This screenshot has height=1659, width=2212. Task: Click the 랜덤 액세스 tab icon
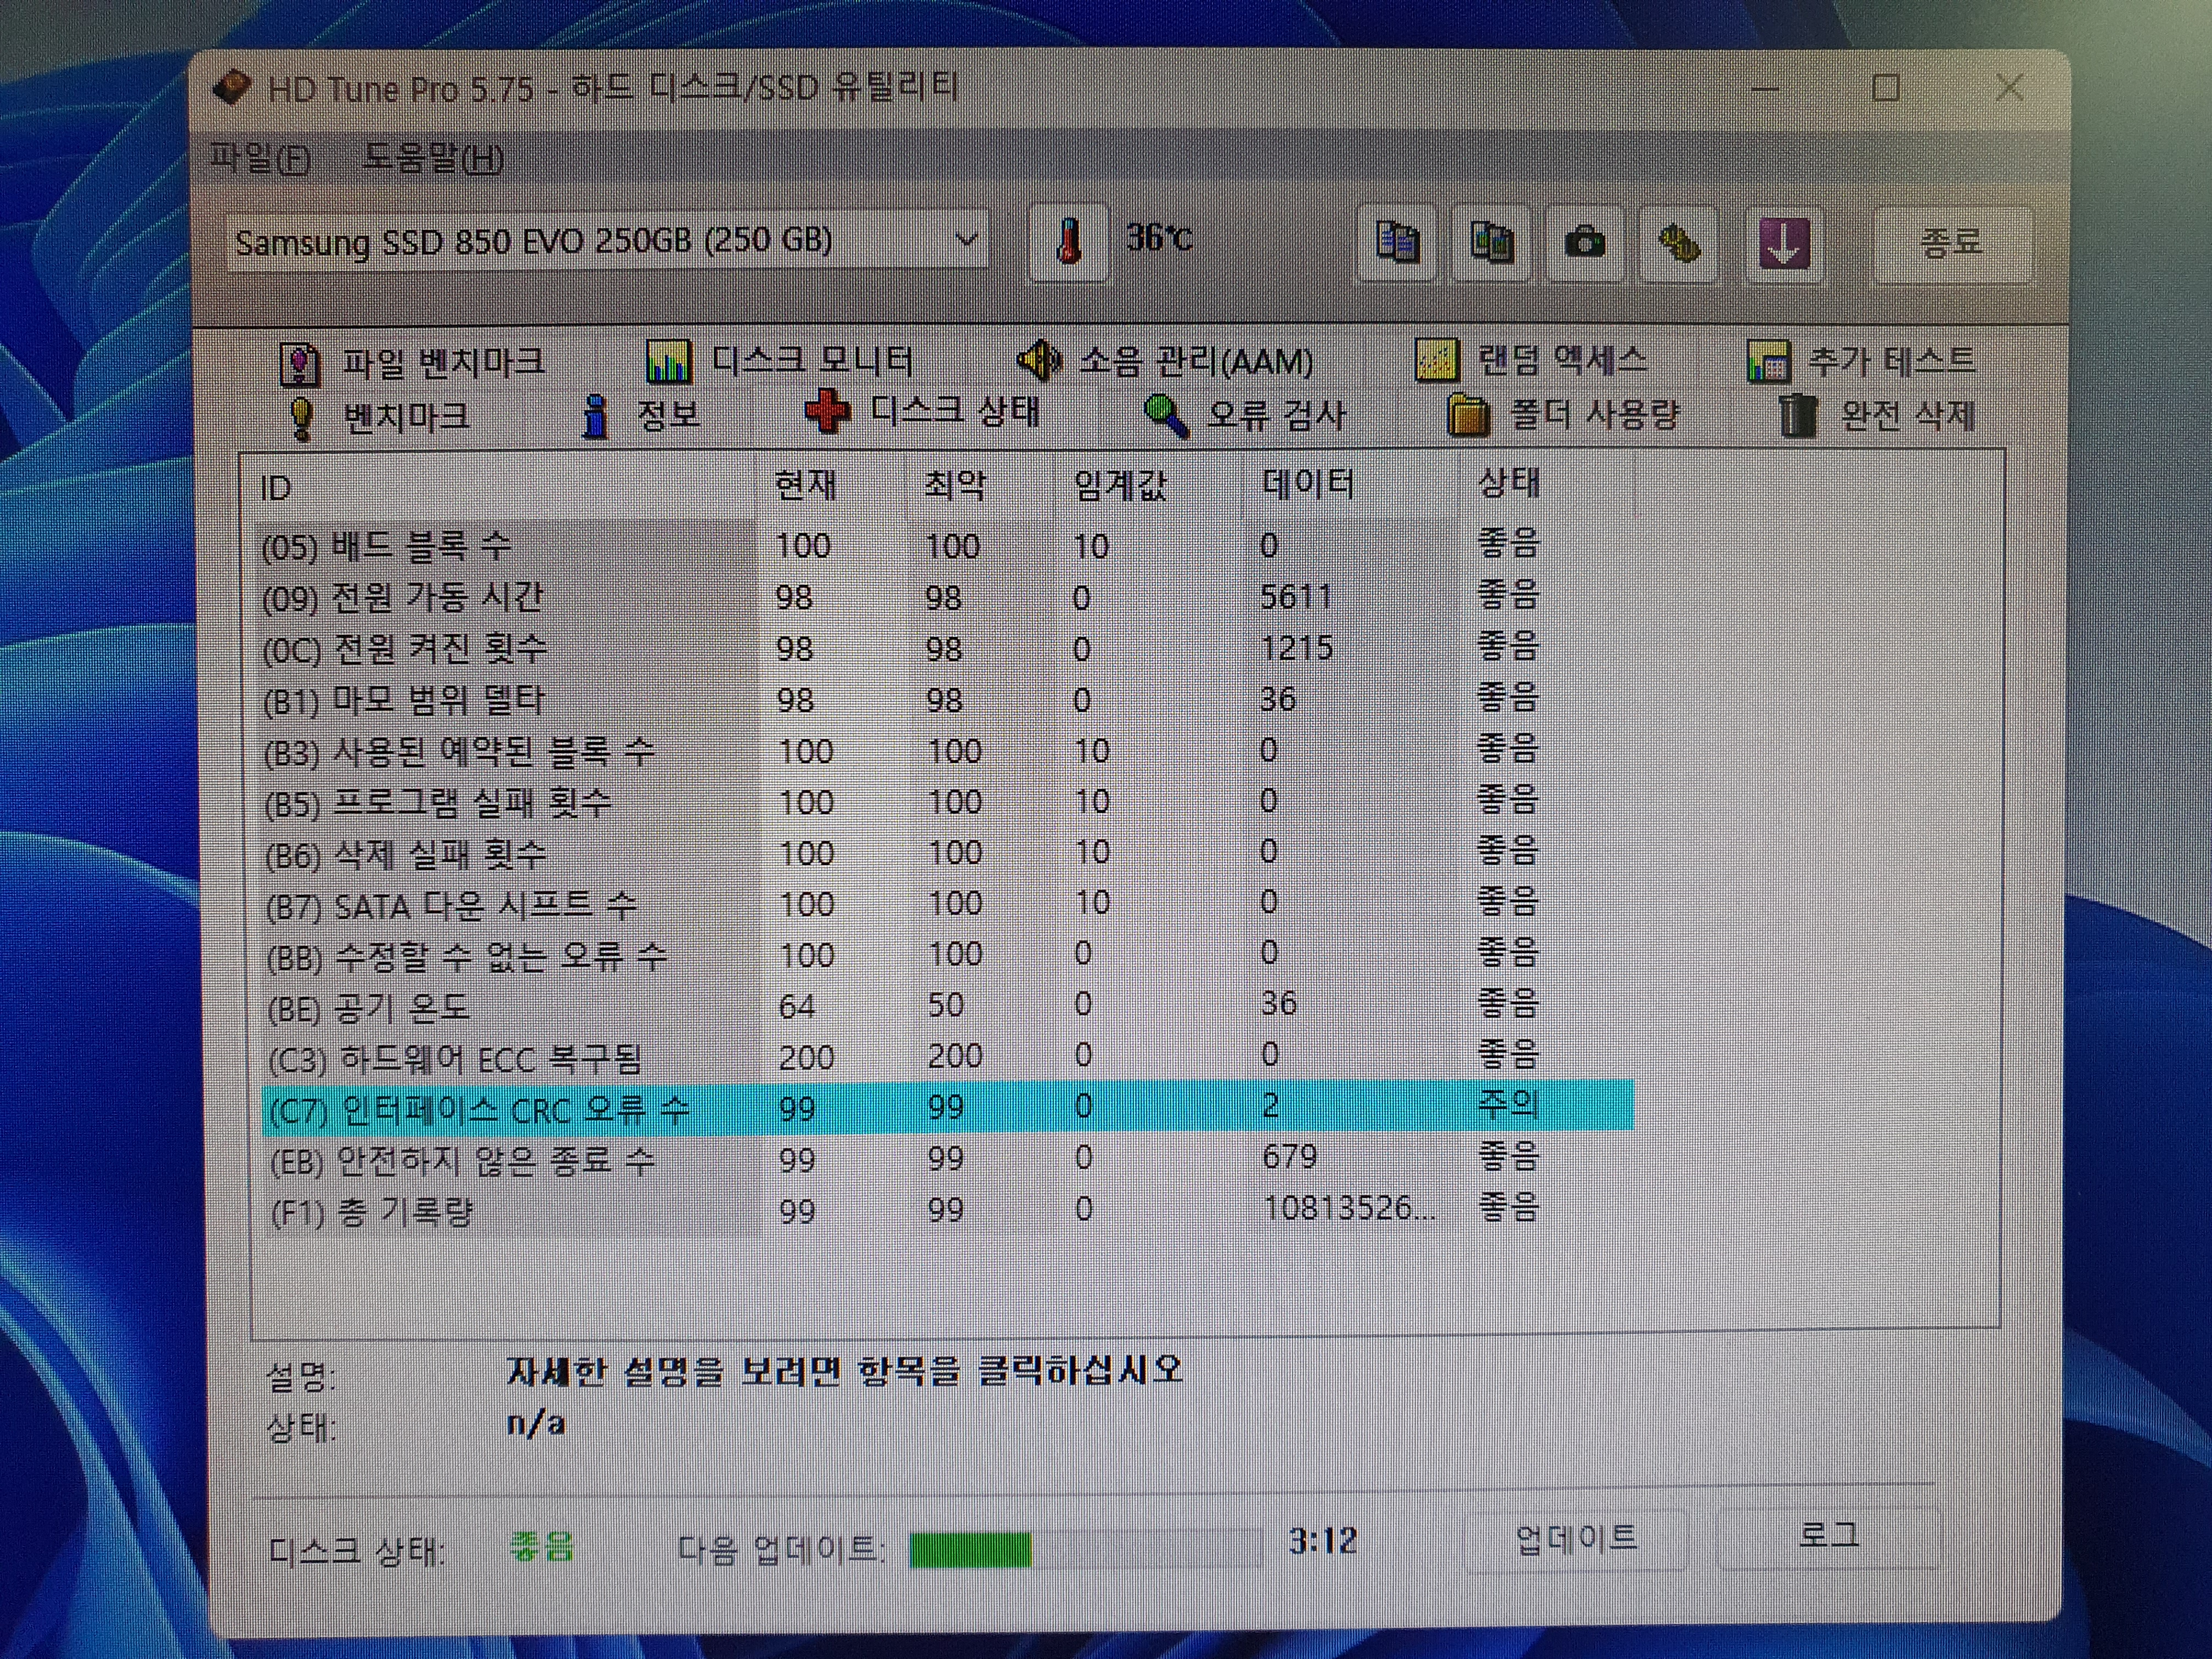coord(1436,361)
